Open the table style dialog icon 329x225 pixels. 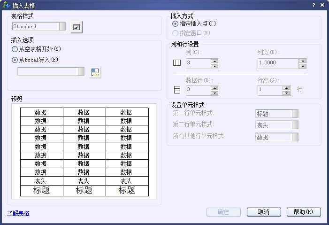point(76,27)
